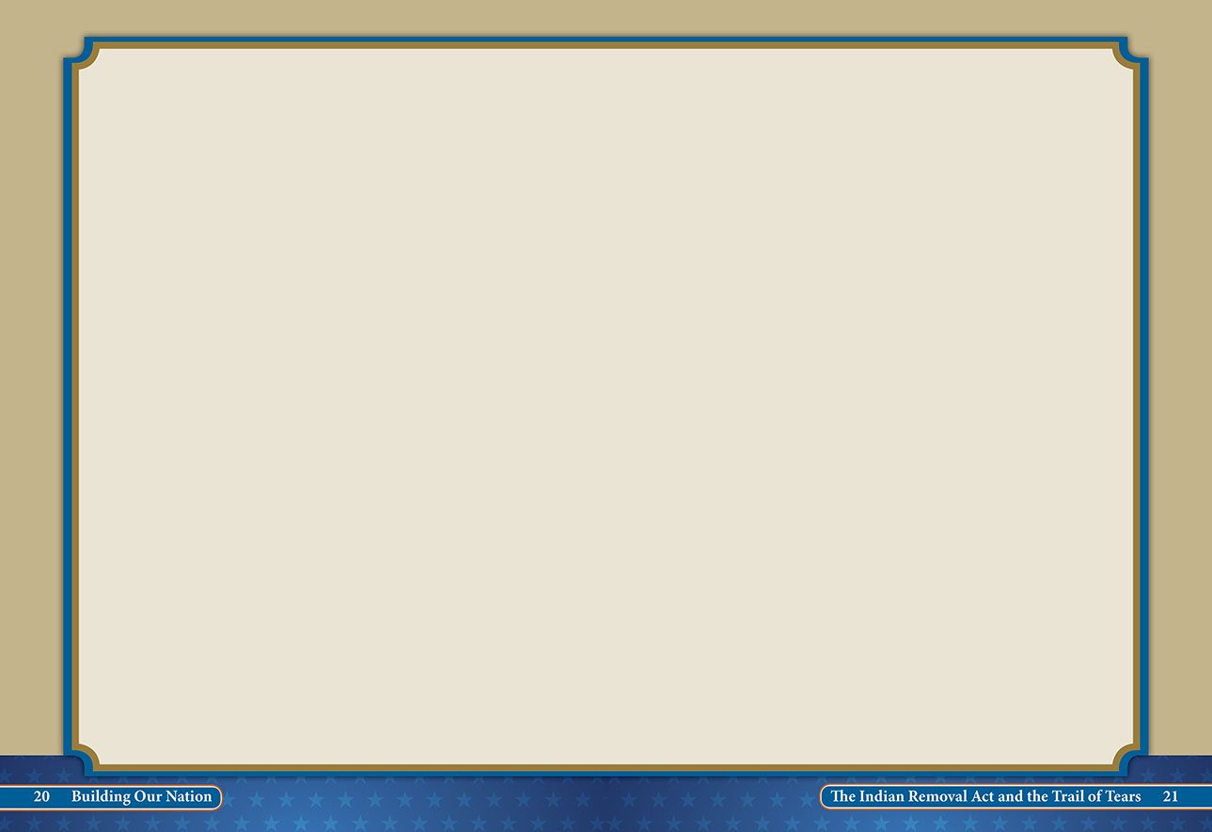Select the frame's right blue border
1212x832 pixels.
coord(1144,406)
